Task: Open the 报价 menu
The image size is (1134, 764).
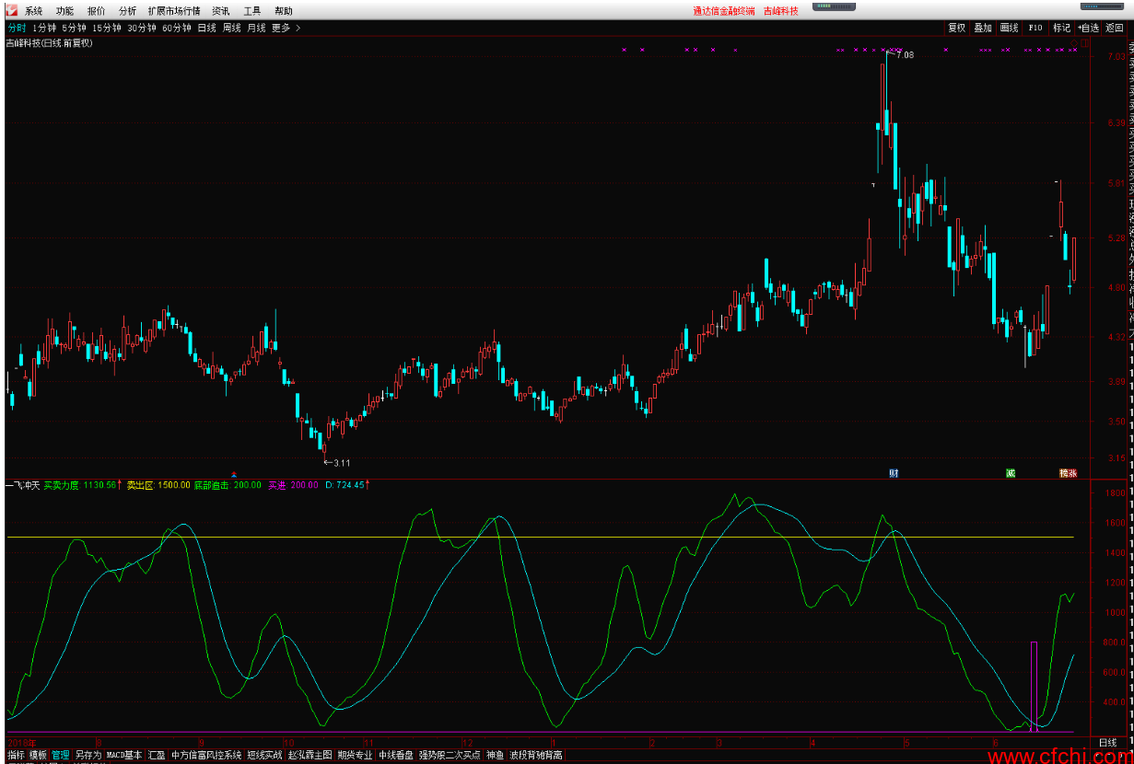Action: click(96, 11)
